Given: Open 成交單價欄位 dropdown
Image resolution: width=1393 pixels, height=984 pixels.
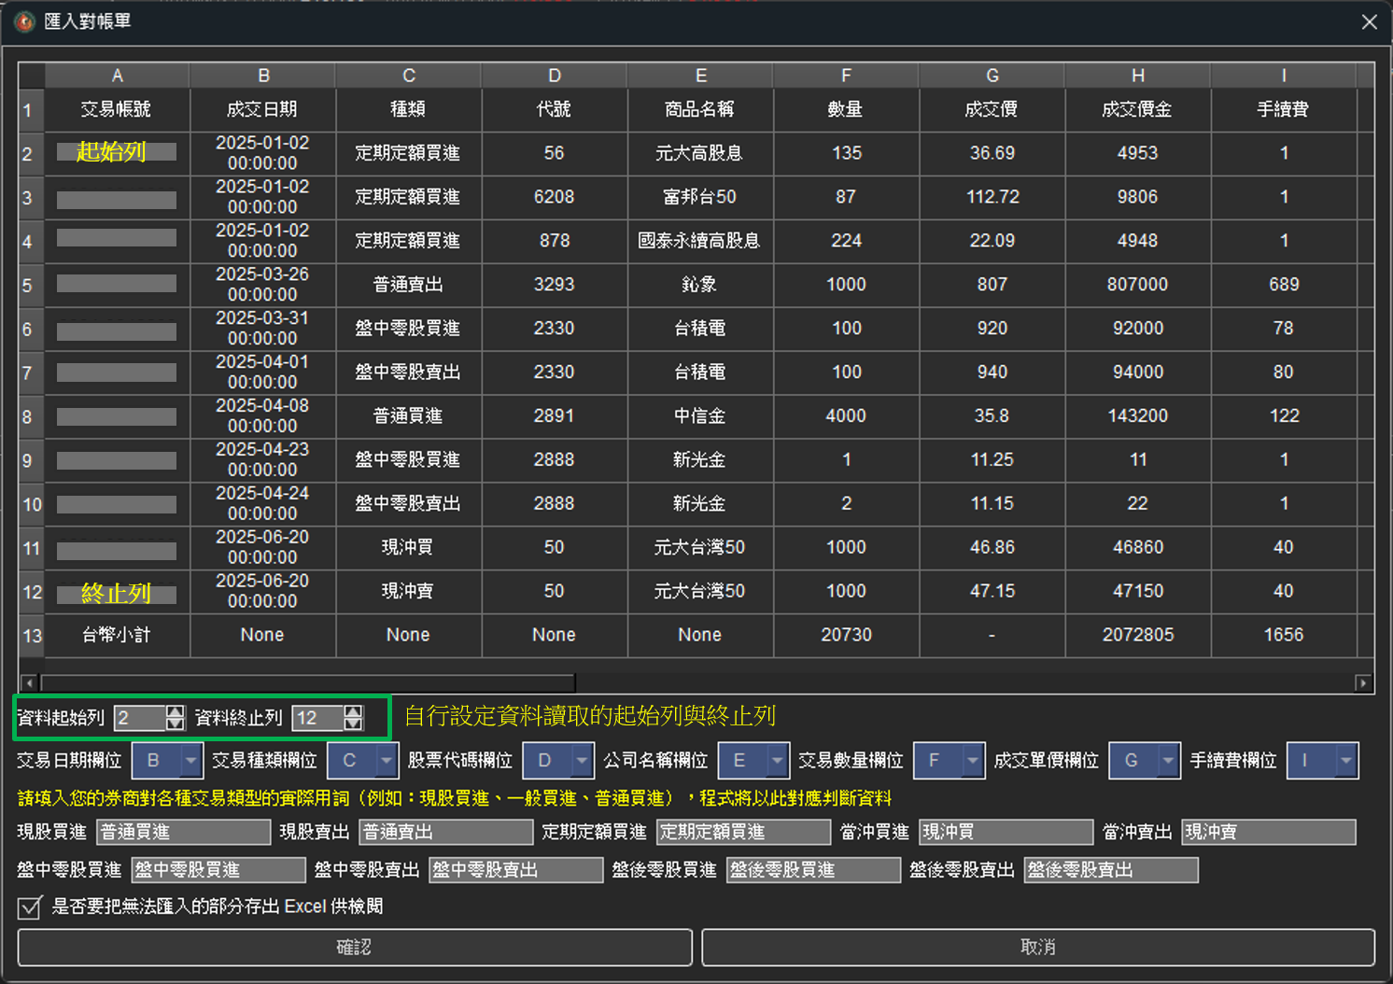Looking at the screenshot, I should click(1145, 761).
